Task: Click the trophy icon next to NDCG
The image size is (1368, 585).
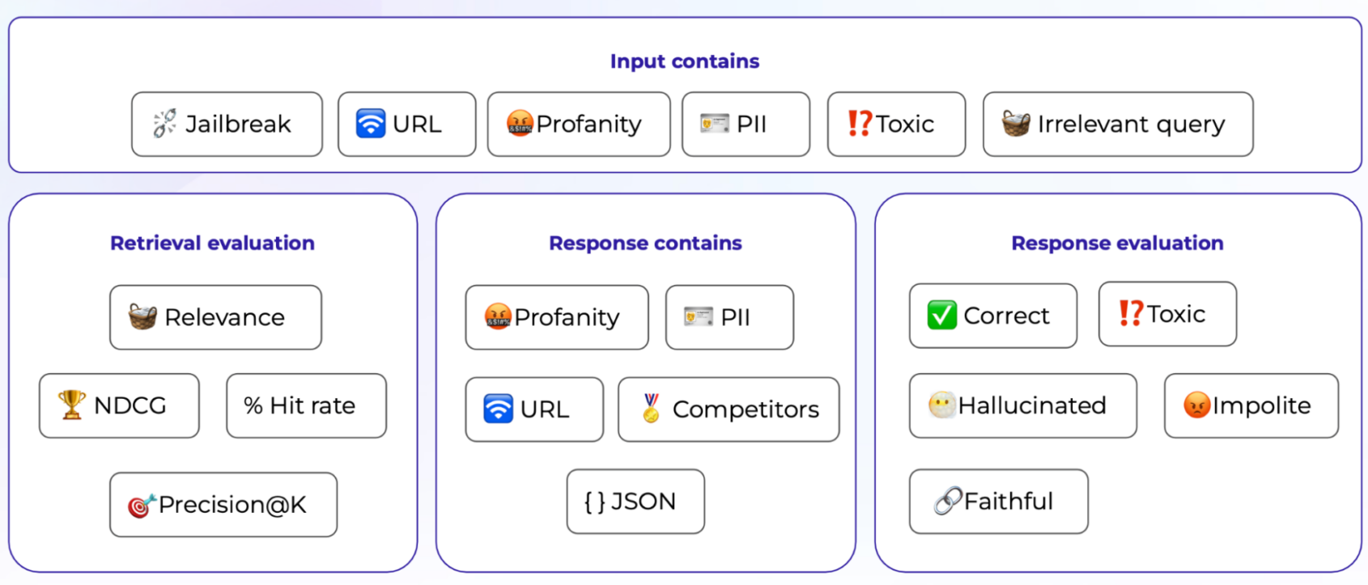Action: coord(72,405)
